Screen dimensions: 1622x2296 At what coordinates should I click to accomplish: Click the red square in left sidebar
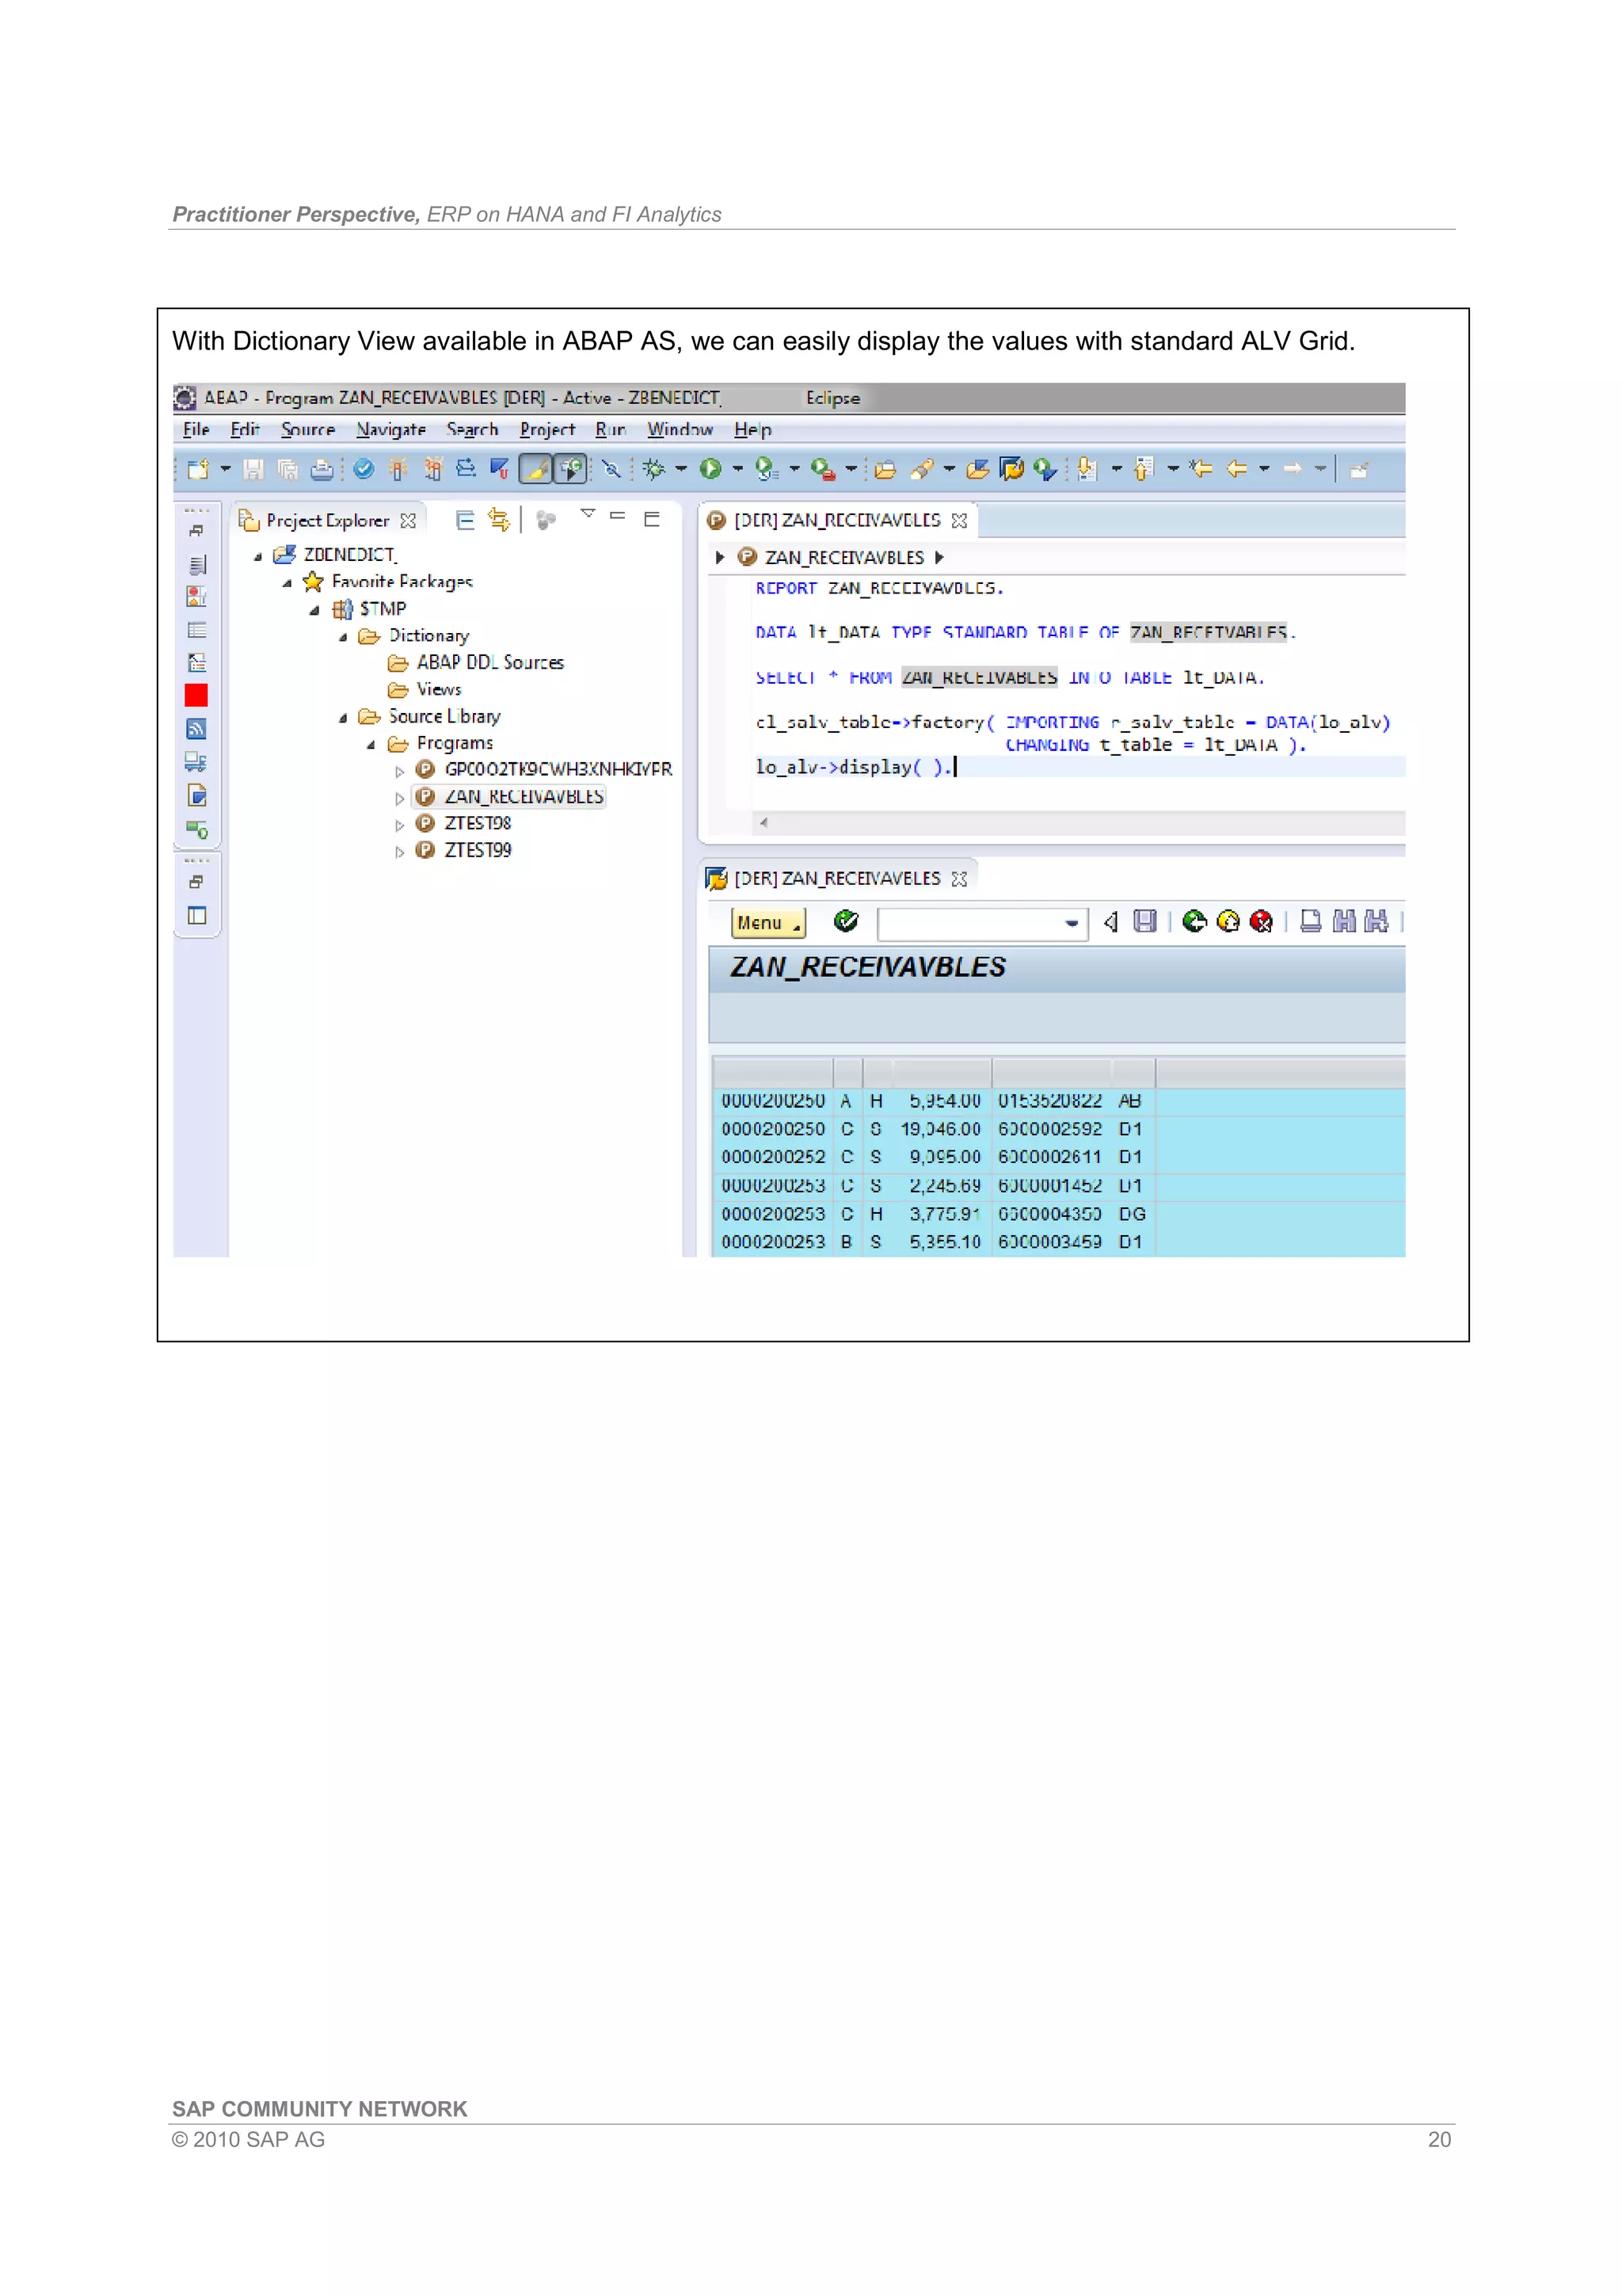click(x=196, y=696)
